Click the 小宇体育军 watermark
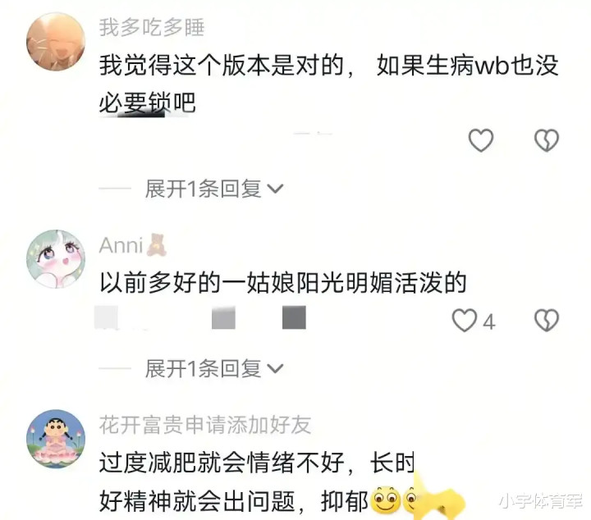Screen dimensions: 591x520 tap(541, 501)
